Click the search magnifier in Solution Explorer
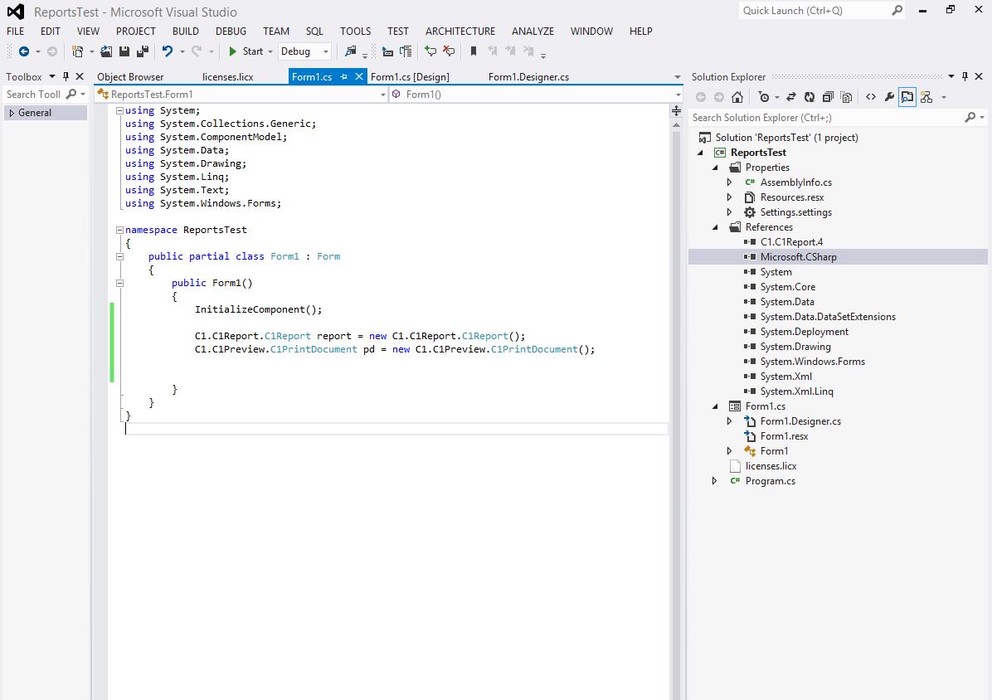 (x=970, y=117)
